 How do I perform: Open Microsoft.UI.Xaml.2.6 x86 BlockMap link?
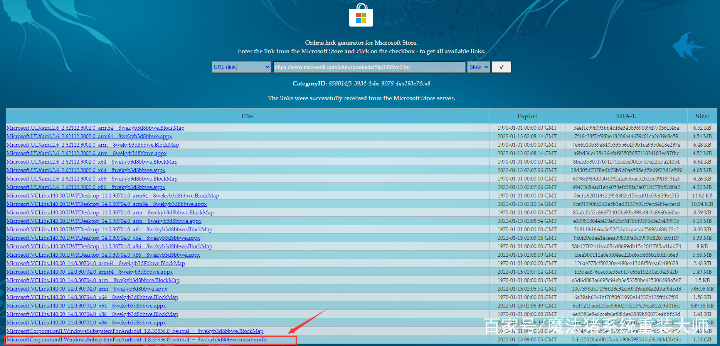(x=92, y=179)
